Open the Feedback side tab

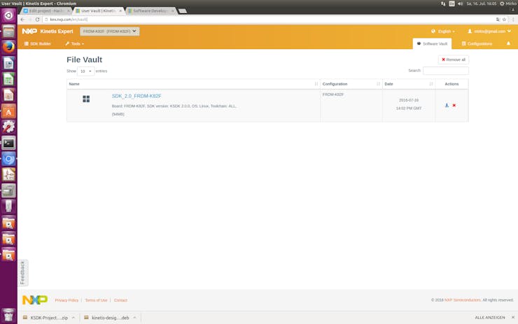click(22, 273)
